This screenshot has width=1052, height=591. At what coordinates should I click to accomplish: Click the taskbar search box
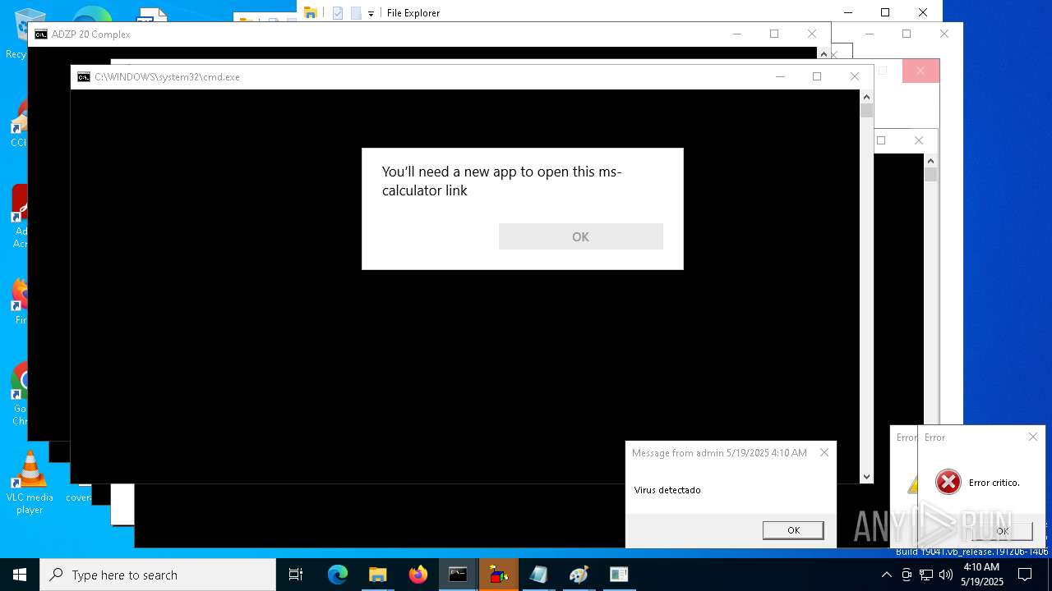pos(158,575)
